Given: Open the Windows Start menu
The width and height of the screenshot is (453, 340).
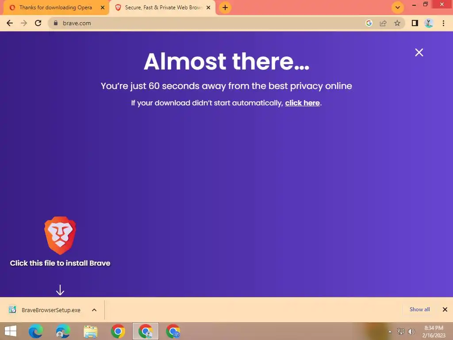Looking at the screenshot, I should coord(11,331).
